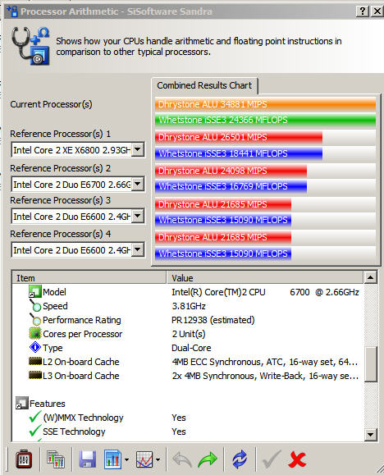Screen dimensions: 384x475
Task: Click the line graph icon
Action: [144, 459]
